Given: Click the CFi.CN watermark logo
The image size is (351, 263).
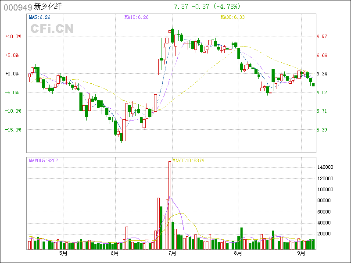Looking at the screenshot, I should coord(52,29).
